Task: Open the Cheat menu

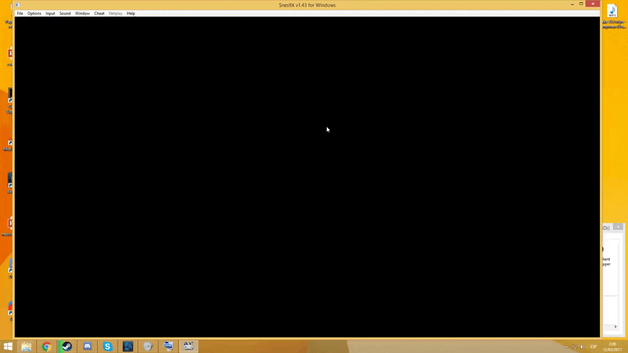Action: (x=99, y=13)
